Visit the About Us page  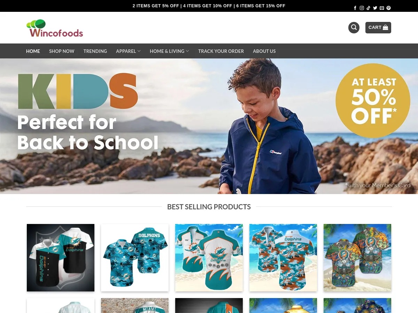(x=264, y=51)
